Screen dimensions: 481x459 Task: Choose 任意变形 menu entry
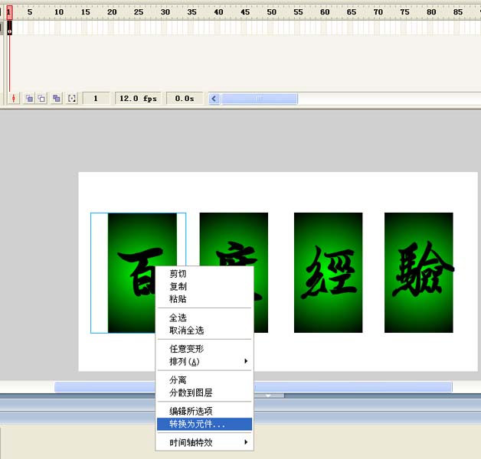pyautogui.click(x=186, y=349)
